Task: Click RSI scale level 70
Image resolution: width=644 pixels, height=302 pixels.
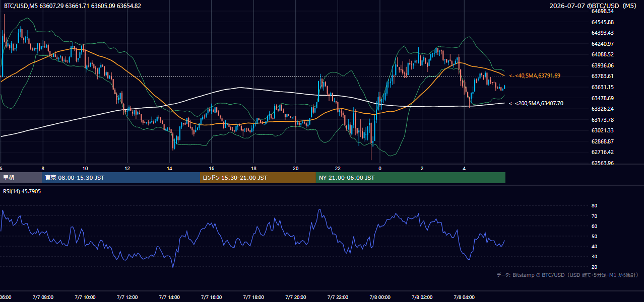Action: coord(594,216)
